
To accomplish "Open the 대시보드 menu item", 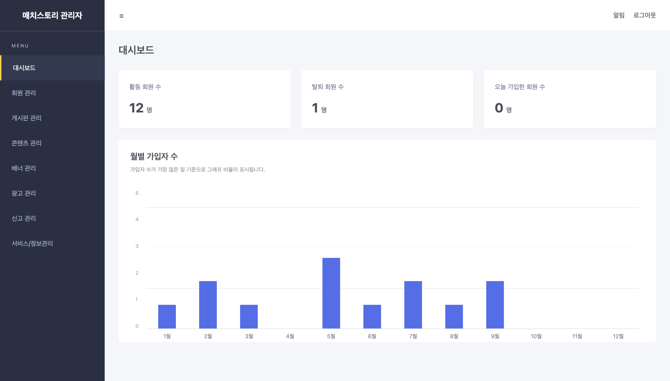I will 52,68.
